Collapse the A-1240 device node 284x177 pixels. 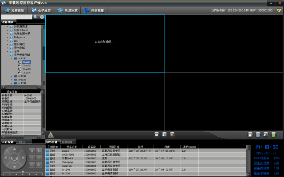pos(12,58)
